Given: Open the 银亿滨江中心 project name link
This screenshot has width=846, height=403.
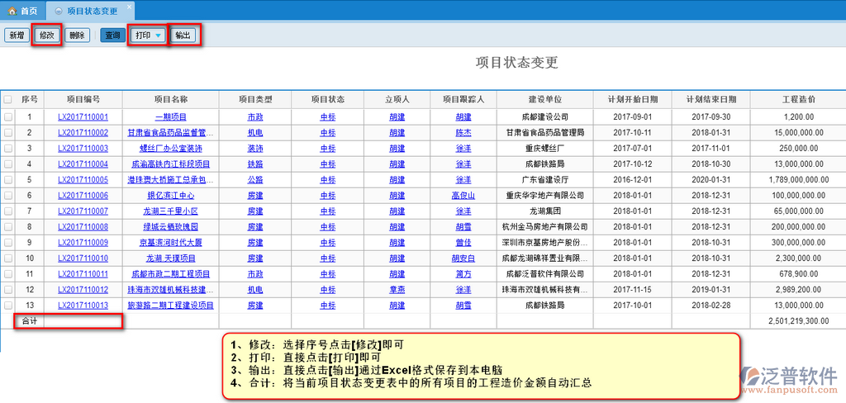Looking at the screenshot, I should 170,196.
